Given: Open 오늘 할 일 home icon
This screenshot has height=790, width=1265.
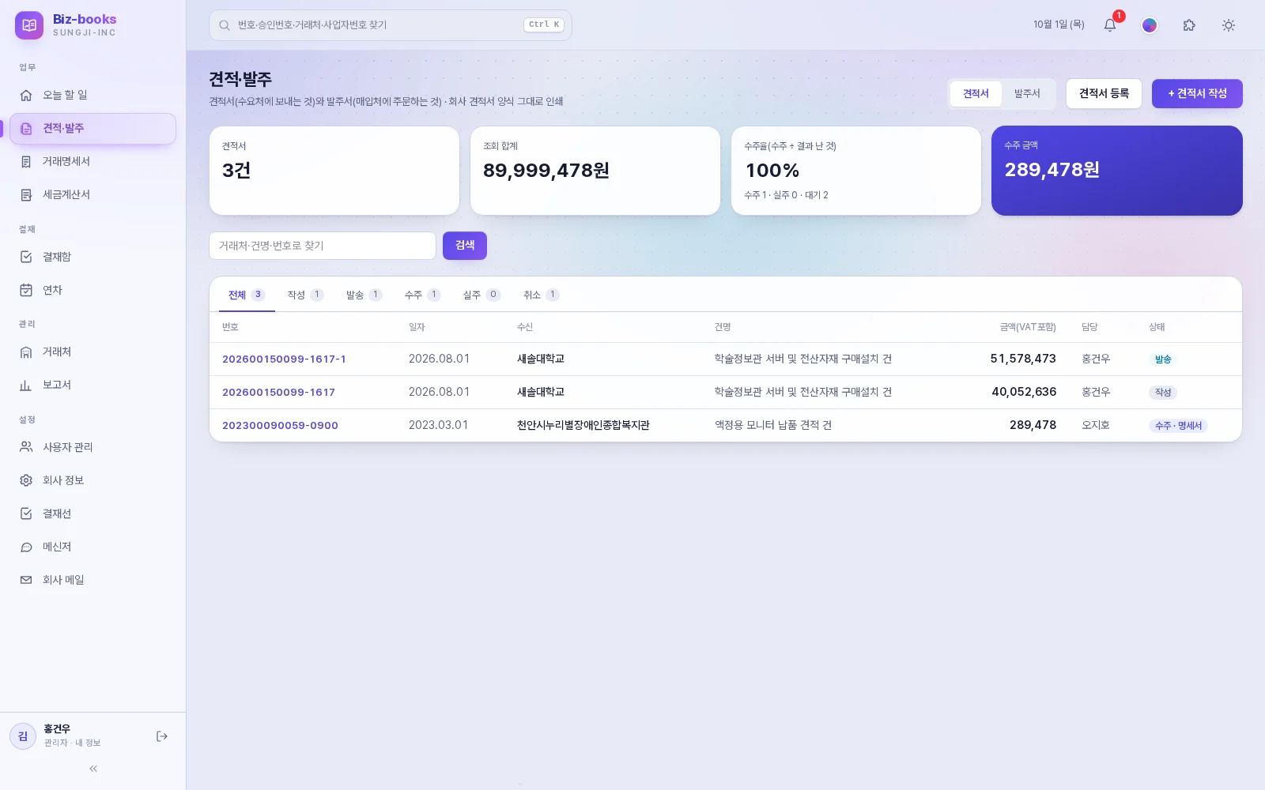Looking at the screenshot, I should pyautogui.click(x=26, y=95).
